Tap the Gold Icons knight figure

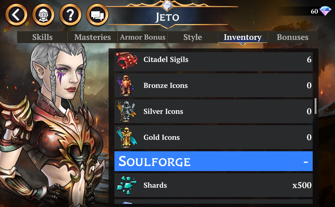[x=127, y=137]
